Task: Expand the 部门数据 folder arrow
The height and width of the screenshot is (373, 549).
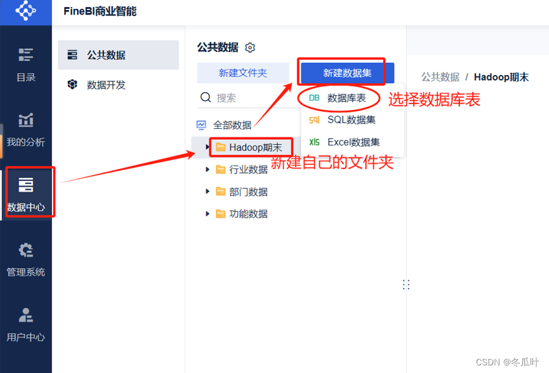Action: (x=208, y=192)
